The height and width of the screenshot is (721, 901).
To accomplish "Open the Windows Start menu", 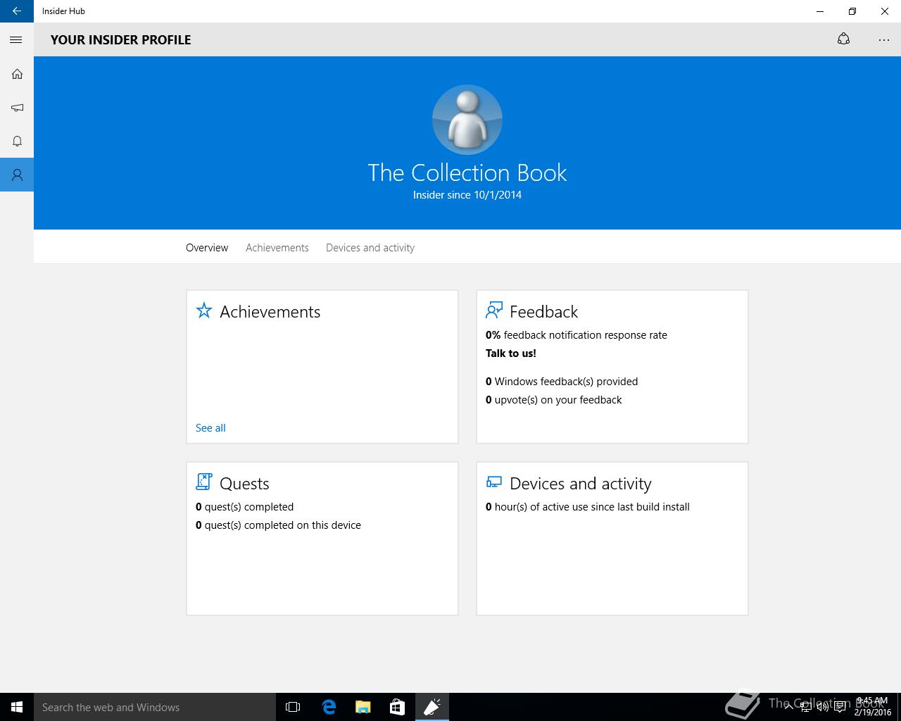I will [17, 707].
